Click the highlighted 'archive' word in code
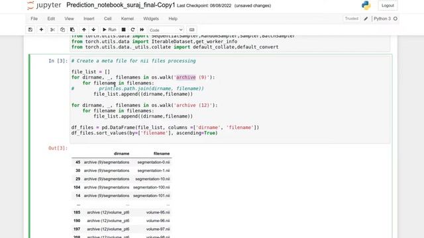Image resolution: width=424 pixels, height=238 pixels. coord(185,77)
